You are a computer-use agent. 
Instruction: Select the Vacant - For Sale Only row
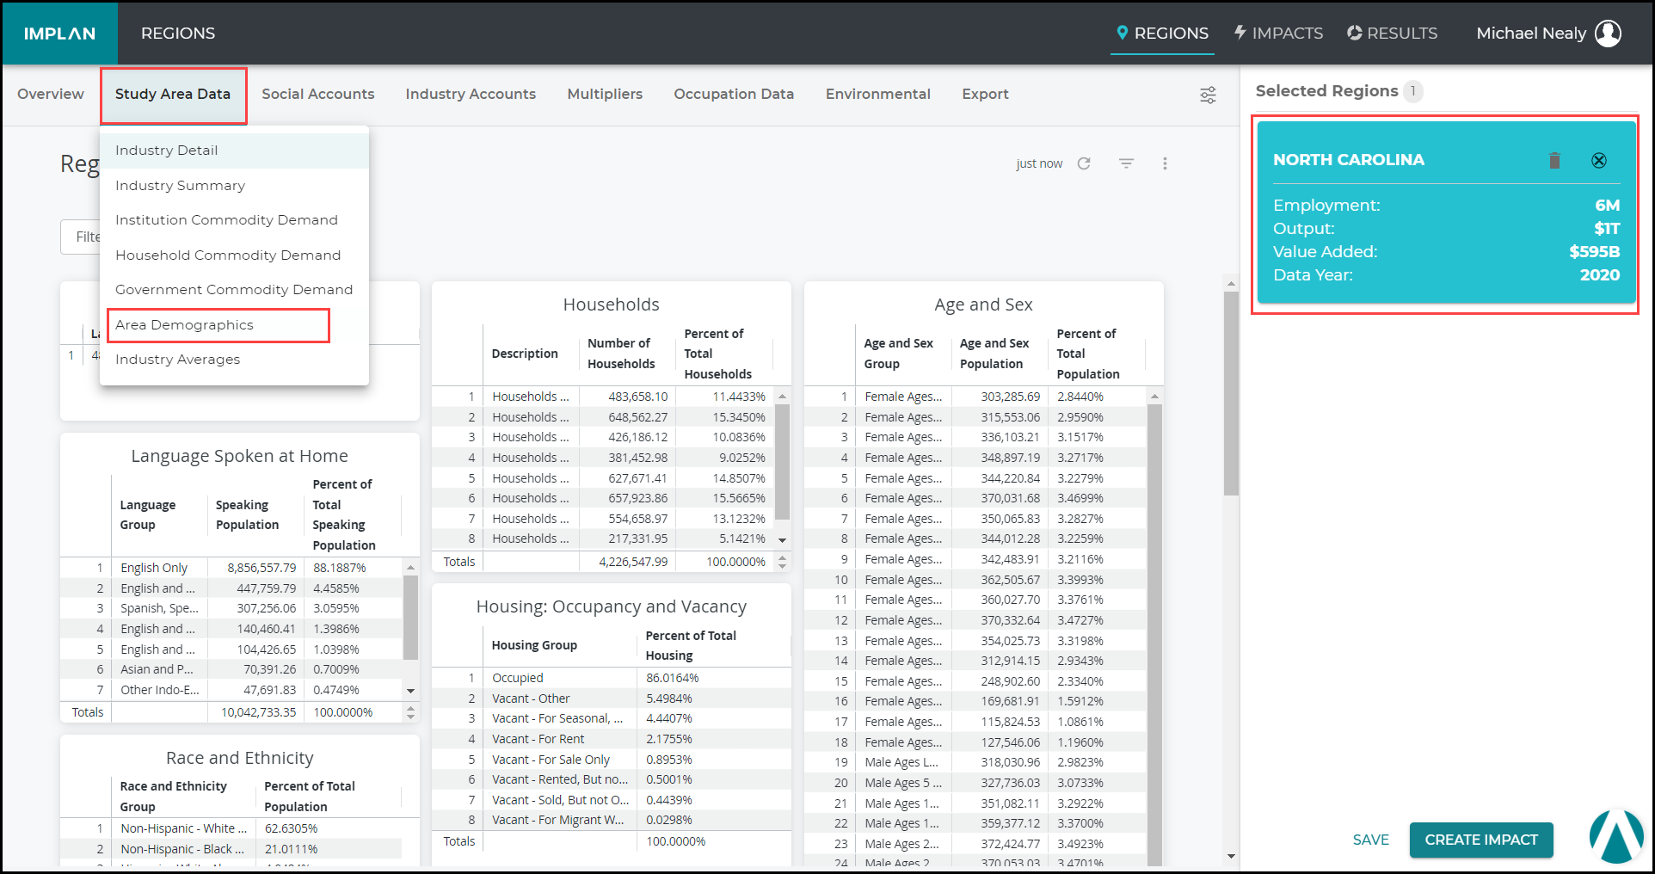click(611, 760)
